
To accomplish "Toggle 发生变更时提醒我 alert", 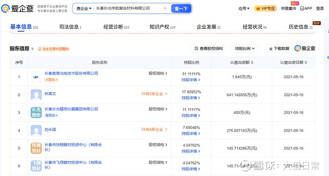I will 53,49.
